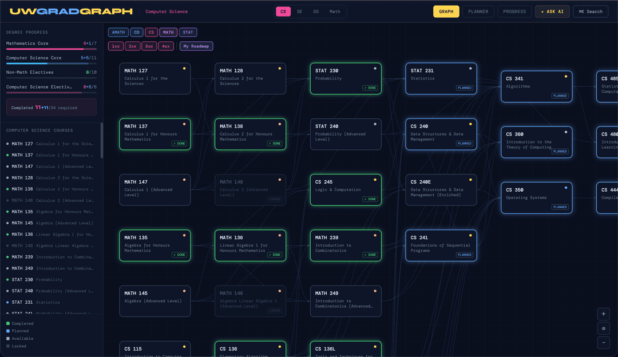Select the STAT 230 Probability course node

click(x=346, y=78)
